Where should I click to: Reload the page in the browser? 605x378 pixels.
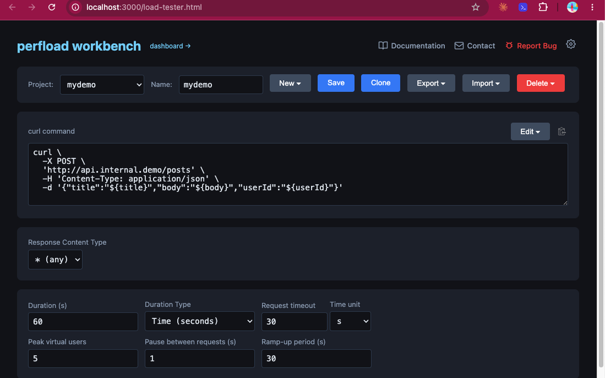click(52, 7)
